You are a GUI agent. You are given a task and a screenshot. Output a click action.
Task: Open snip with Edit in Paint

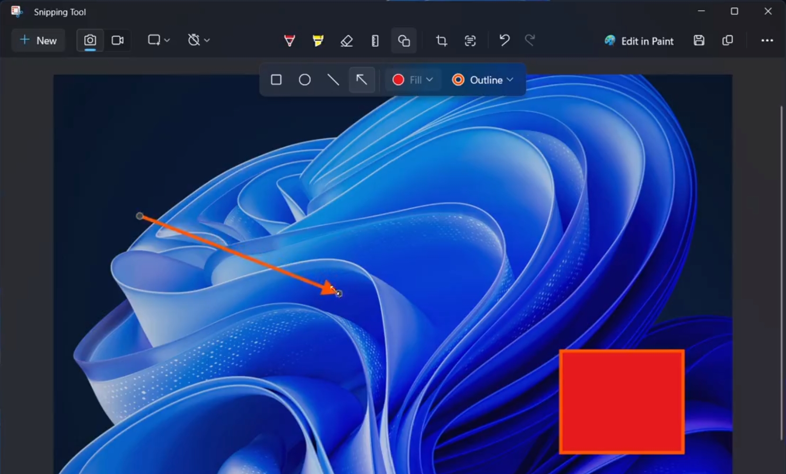639,41
